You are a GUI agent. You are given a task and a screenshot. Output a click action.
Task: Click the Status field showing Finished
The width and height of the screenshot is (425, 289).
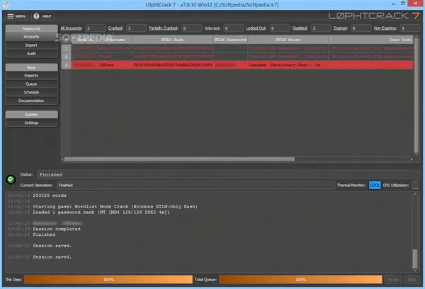228,174
